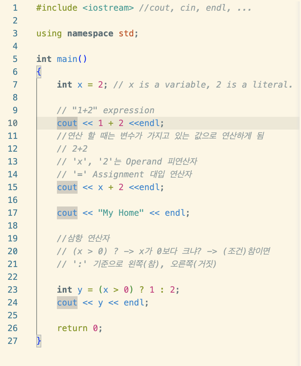
Task: Click the closing brace on line 27
Action: tap(39, 341)
